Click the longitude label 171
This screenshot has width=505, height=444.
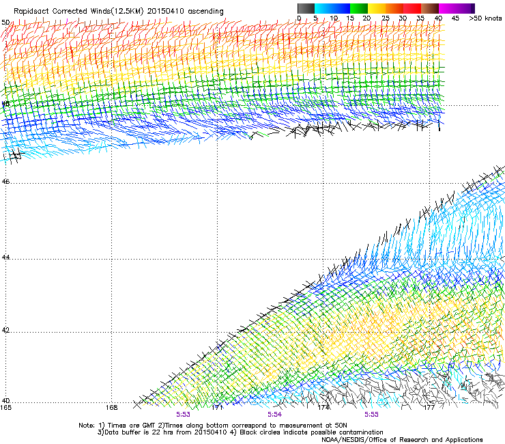tap(218, 408)
